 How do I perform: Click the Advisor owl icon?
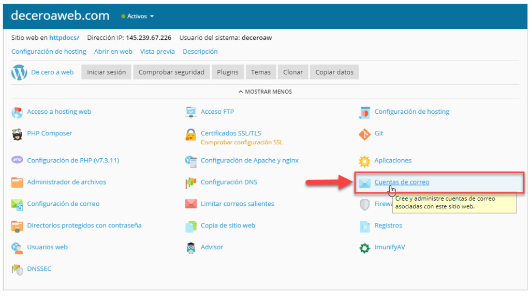point(191,248)
